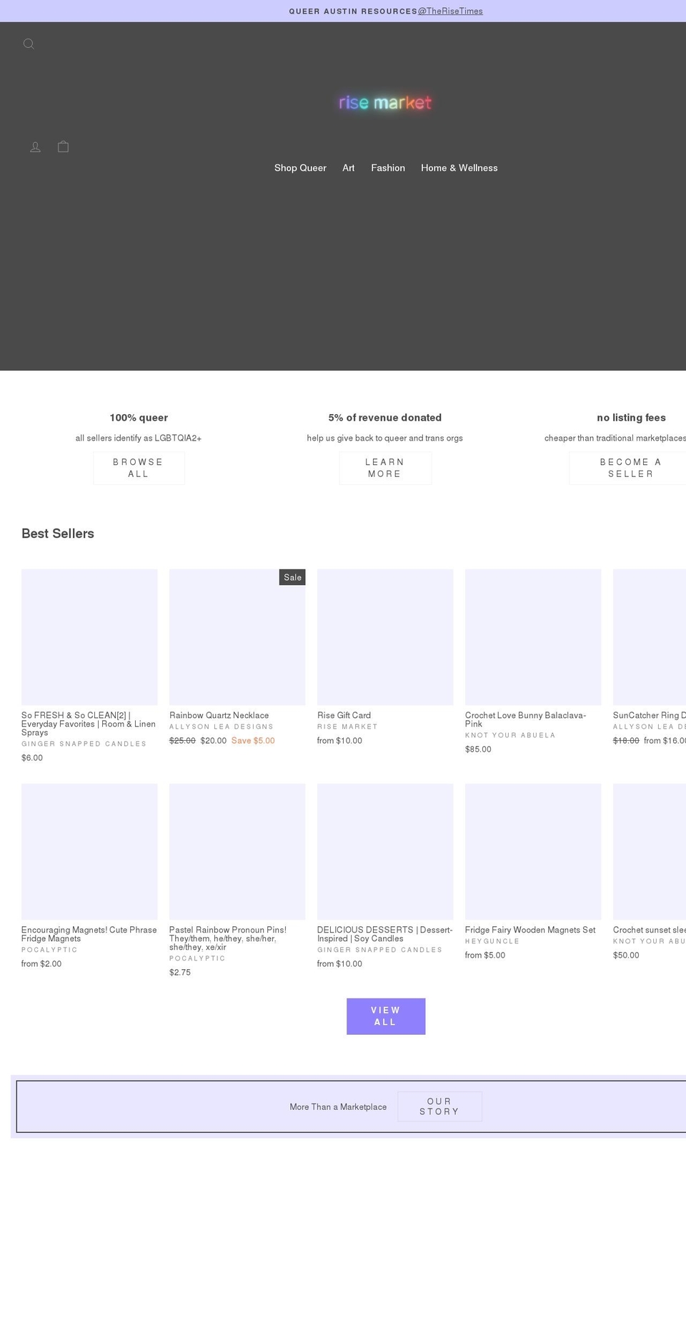This screenshot has width=686, height=1341.
Task: Click the $20.00 sale price
Action: 214,741
